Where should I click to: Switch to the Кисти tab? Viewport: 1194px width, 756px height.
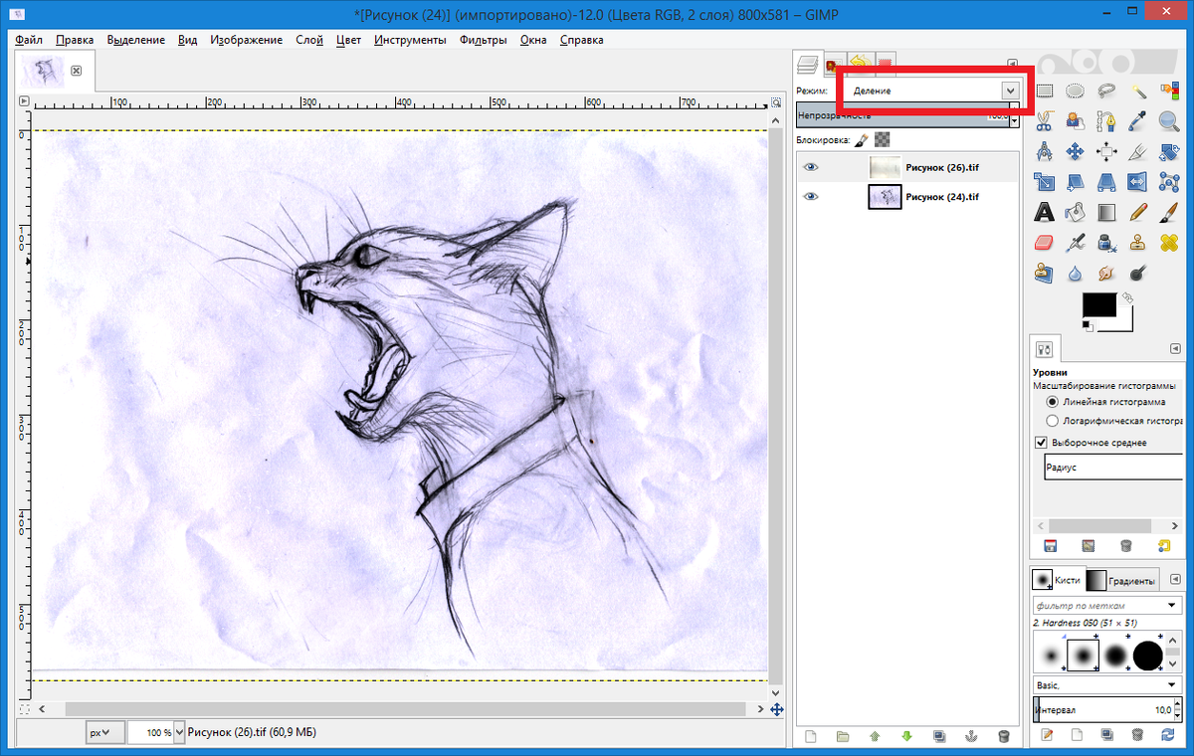1057,579
